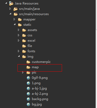Collapse the static folder
This screenshot has width=97, height=108.
[x=15, y=24]
